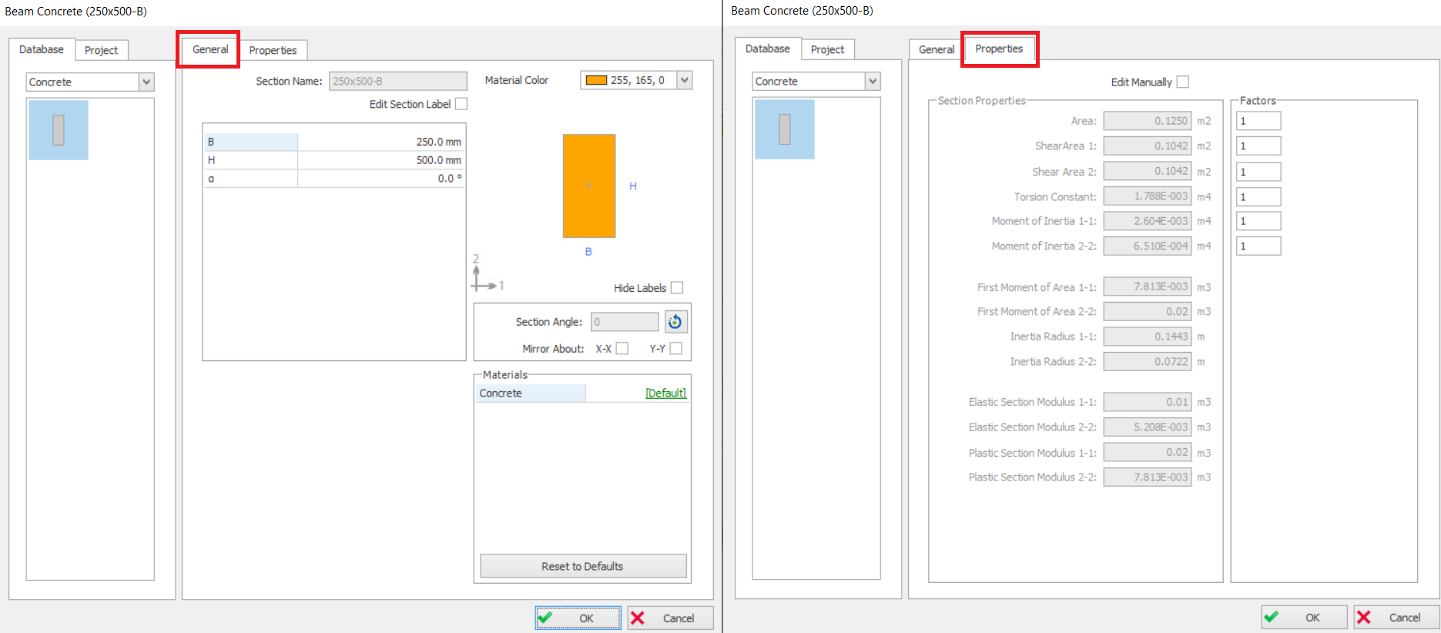Check Mirror About Y-Y option
The image size is (1441, 633).
click(676, 349)
